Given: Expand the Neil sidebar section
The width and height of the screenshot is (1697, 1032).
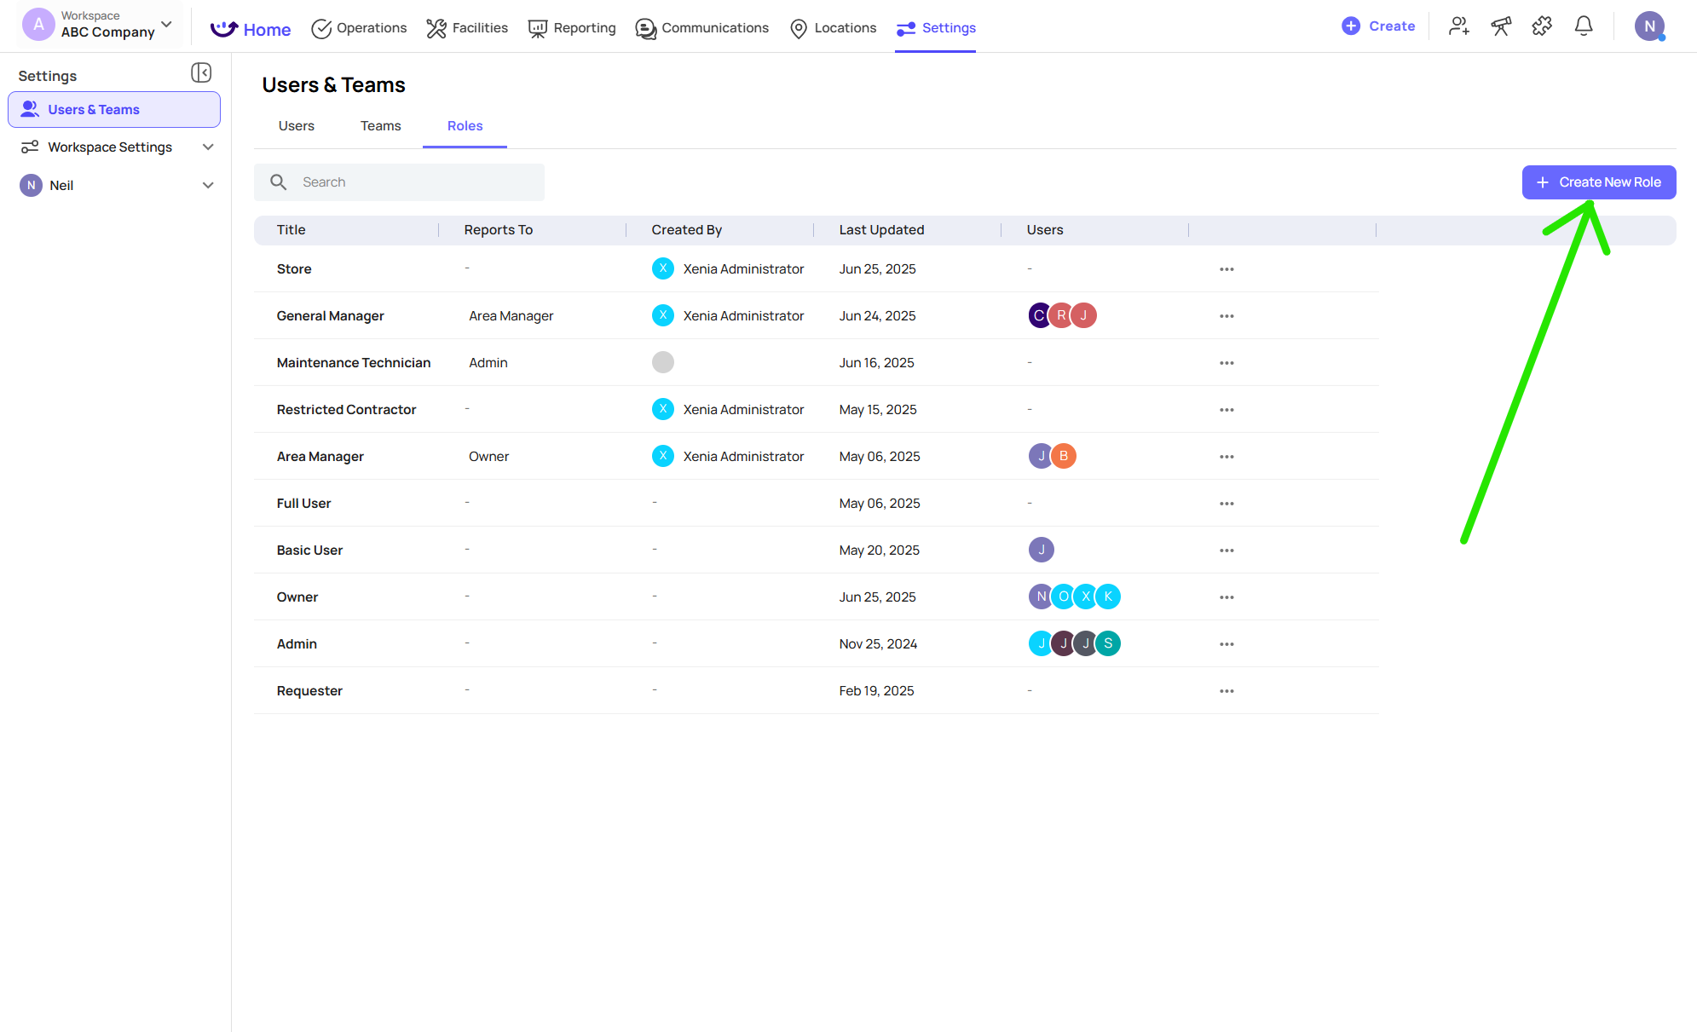Looking at the screenshot, I should coord(208,186).
